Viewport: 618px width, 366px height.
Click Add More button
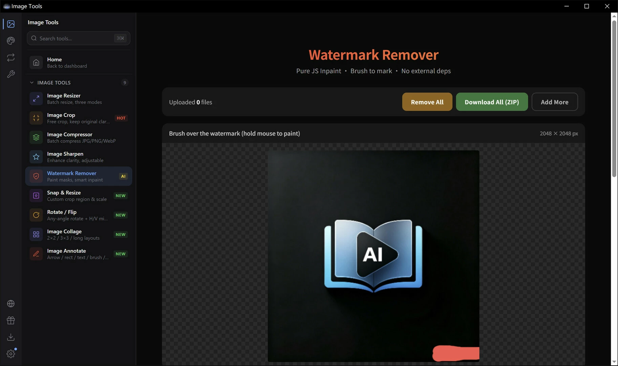click(555, 102)
